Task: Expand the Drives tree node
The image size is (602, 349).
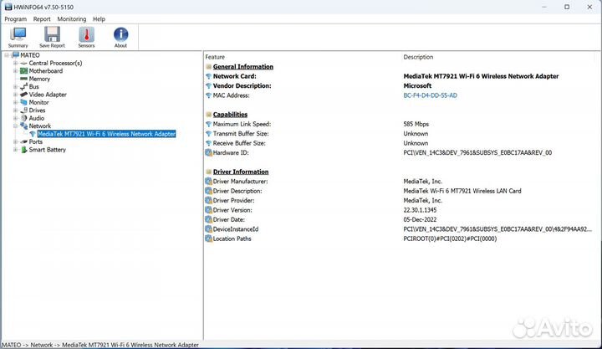Action: tap(15, 110)
